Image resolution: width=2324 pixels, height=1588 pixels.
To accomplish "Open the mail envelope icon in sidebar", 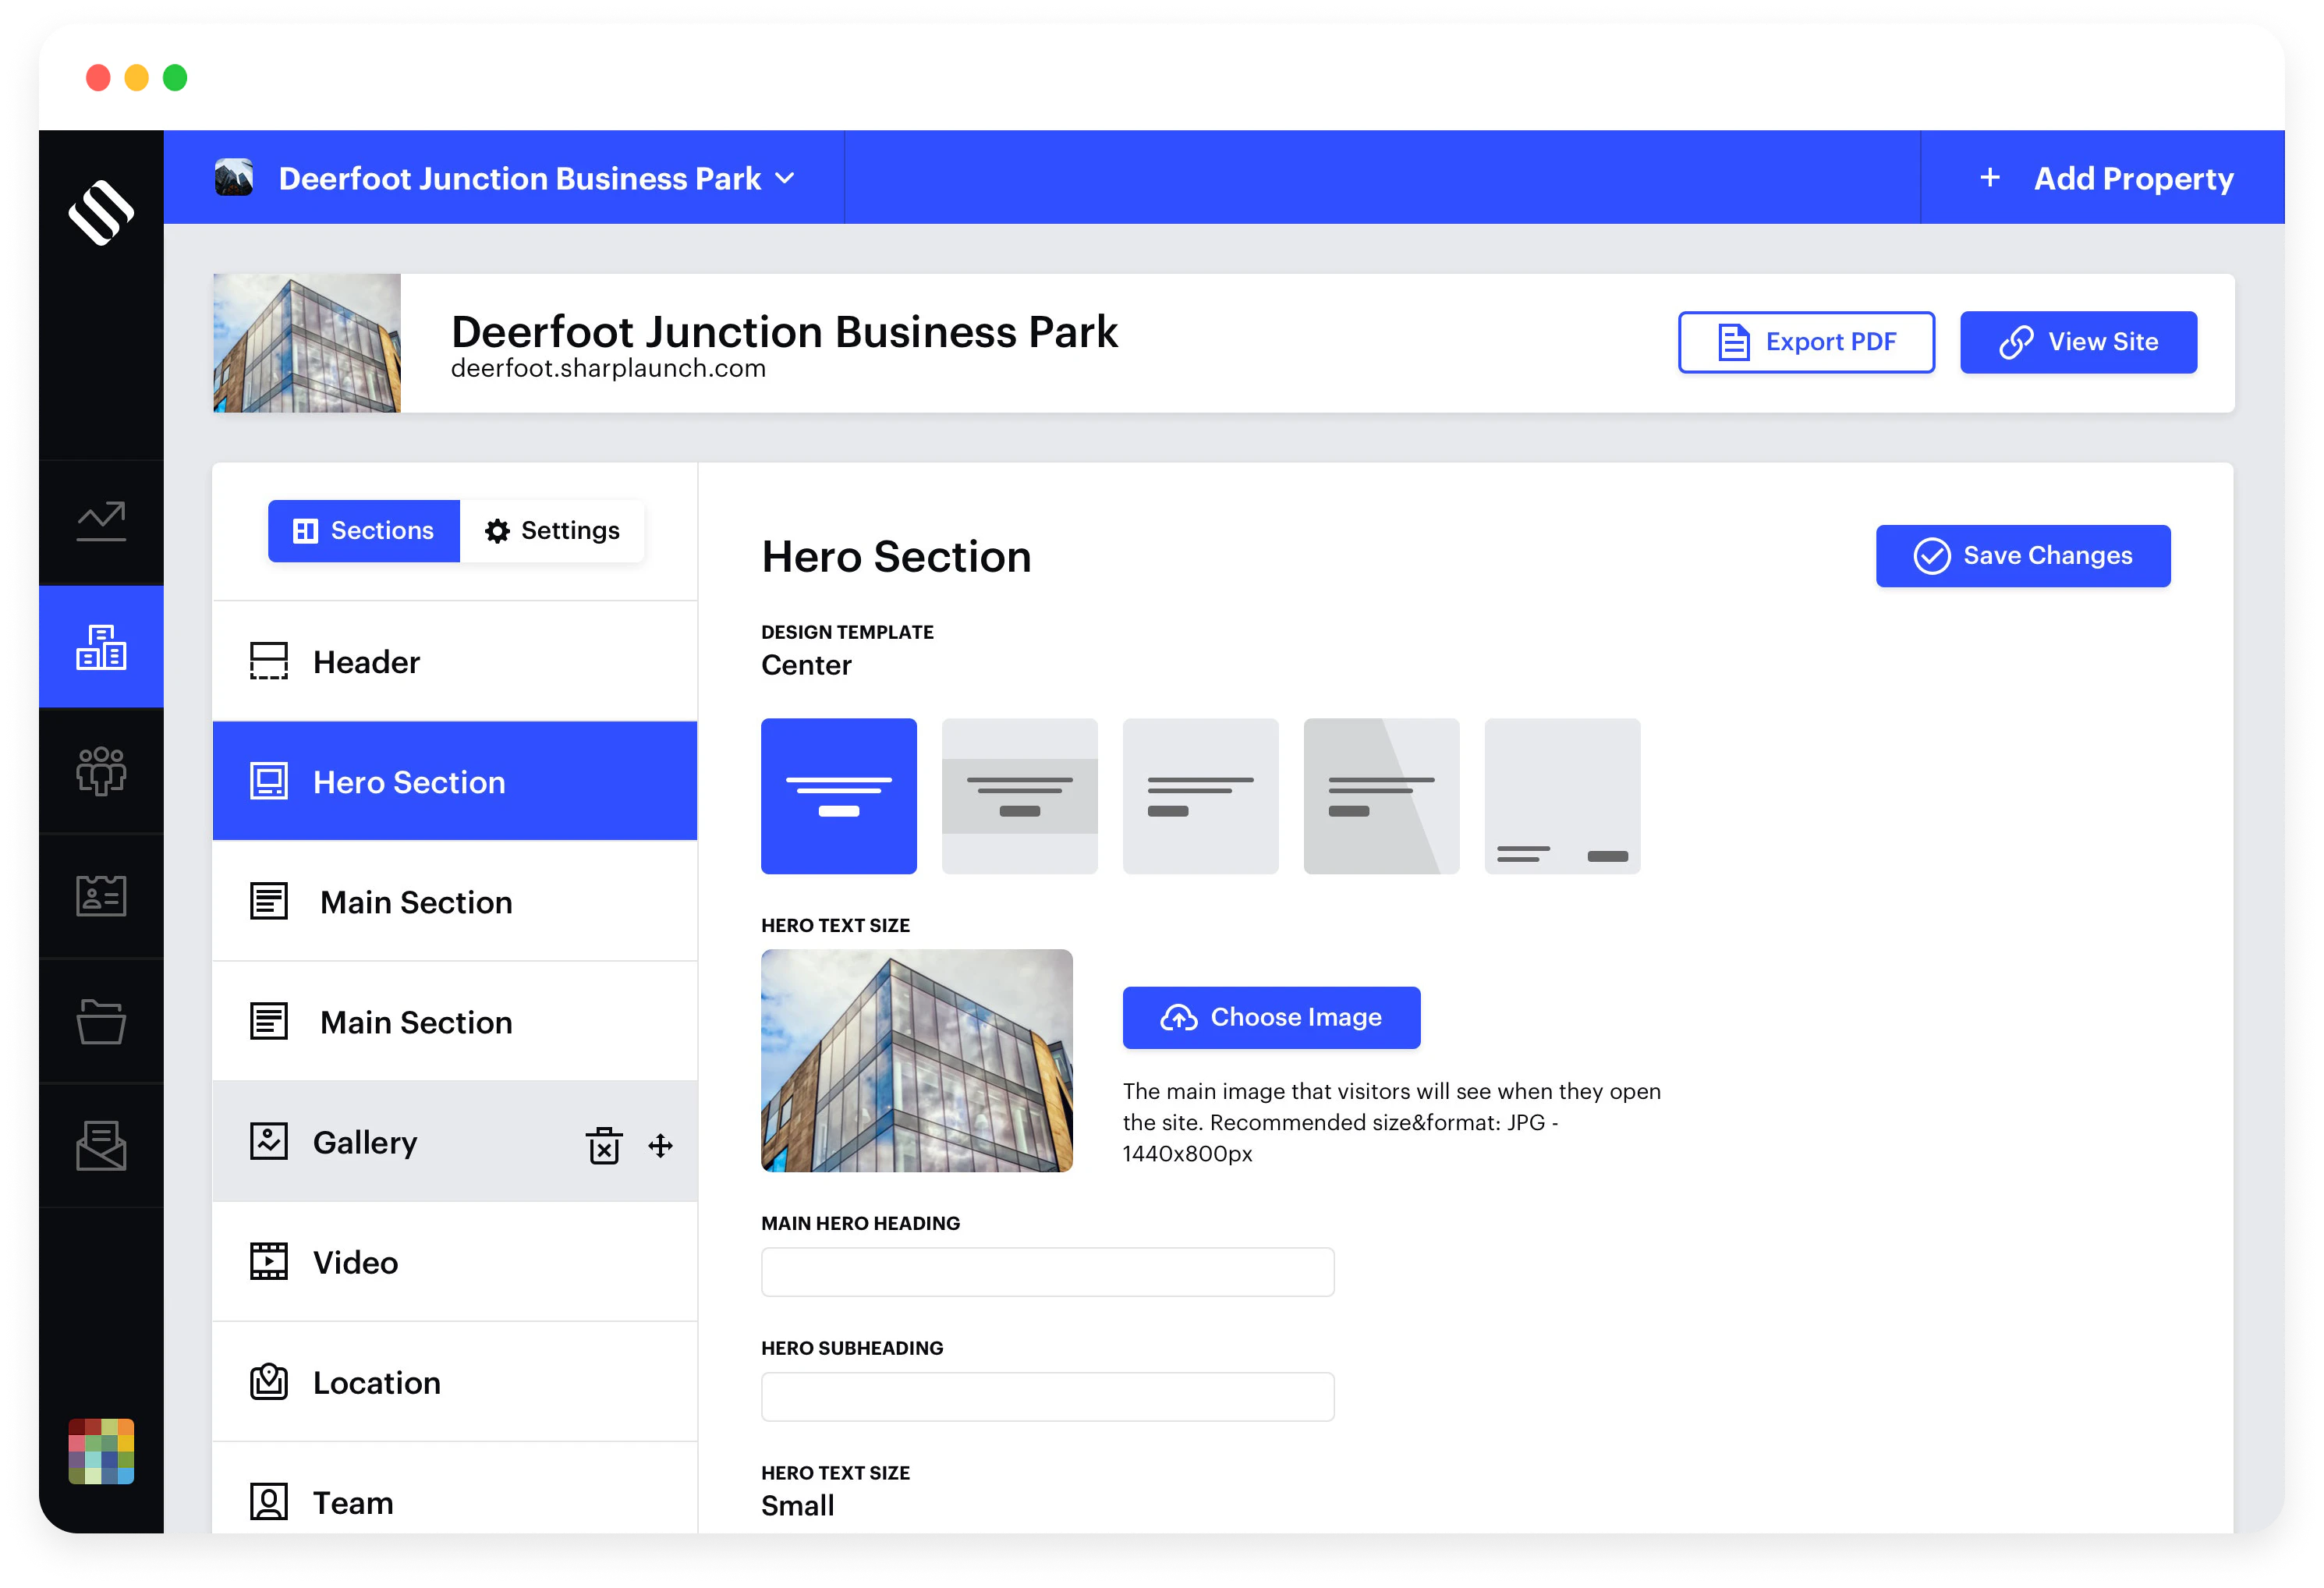I will (101, 1145).
